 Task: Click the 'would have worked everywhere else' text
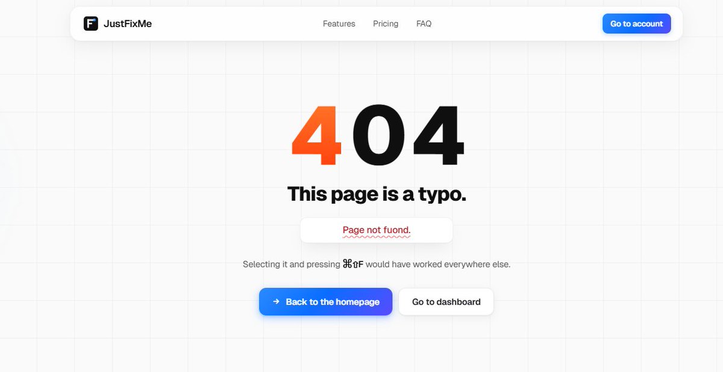(438, 264)
